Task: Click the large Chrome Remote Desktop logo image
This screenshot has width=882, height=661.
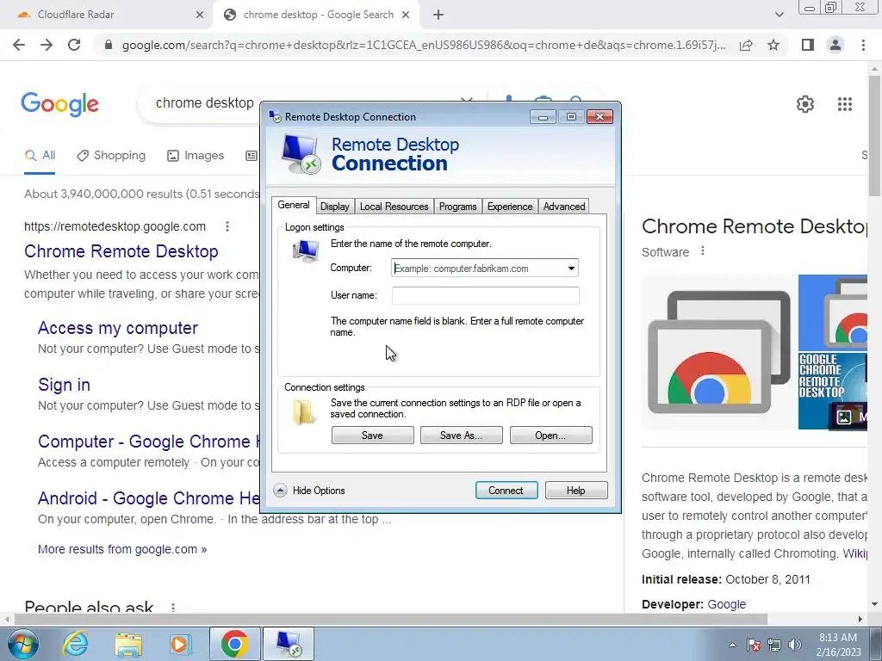Action: pyautogui.click(x=719, y=352)
